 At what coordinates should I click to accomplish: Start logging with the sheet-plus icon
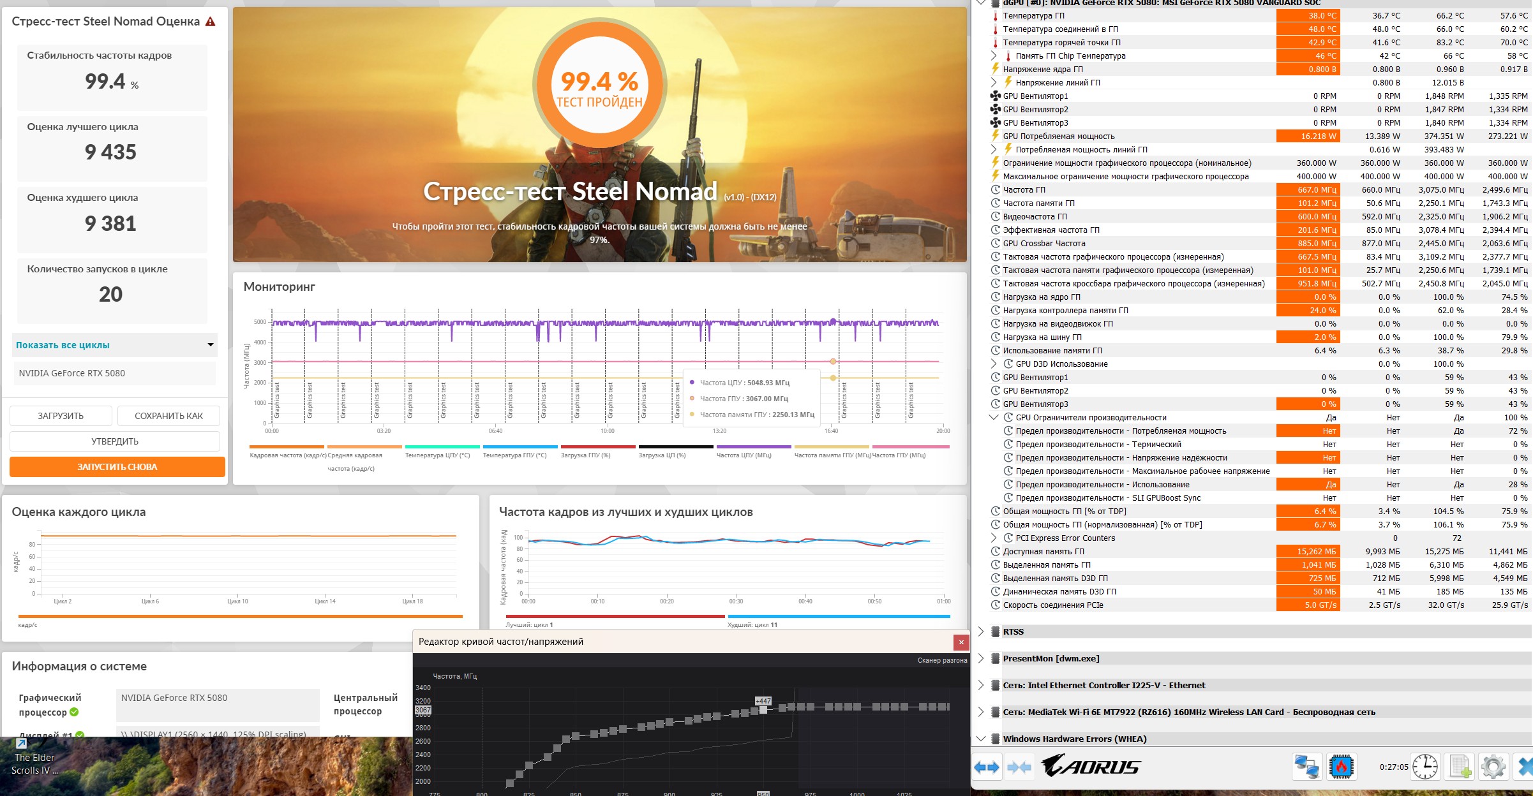(1460, 767)
